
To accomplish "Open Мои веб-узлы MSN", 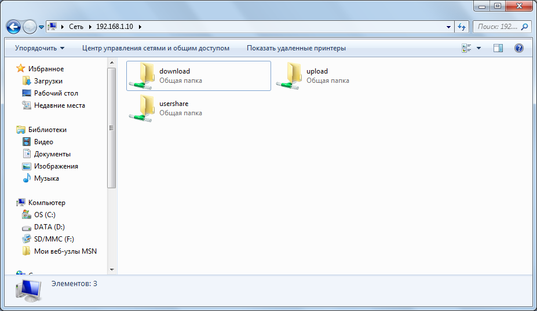I will click(x=65, y=251).
